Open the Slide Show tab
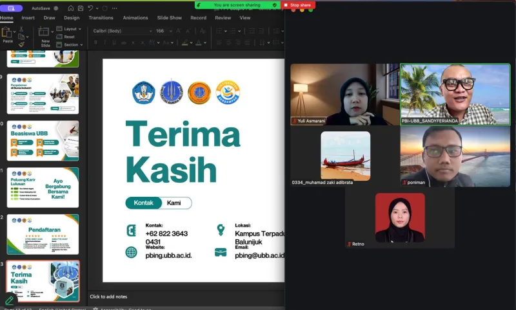Viewport: 516px width, 310px height. (170, 18)
